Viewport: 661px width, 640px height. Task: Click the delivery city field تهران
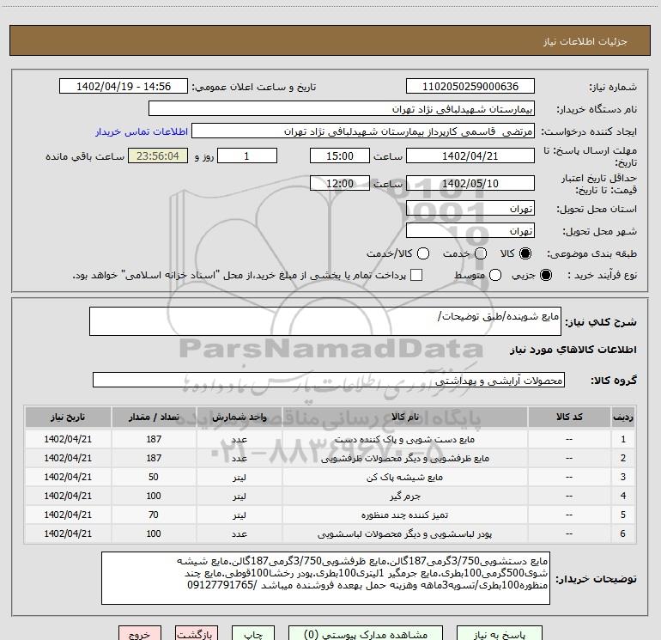pyautogui.click(x=470, y=230)
